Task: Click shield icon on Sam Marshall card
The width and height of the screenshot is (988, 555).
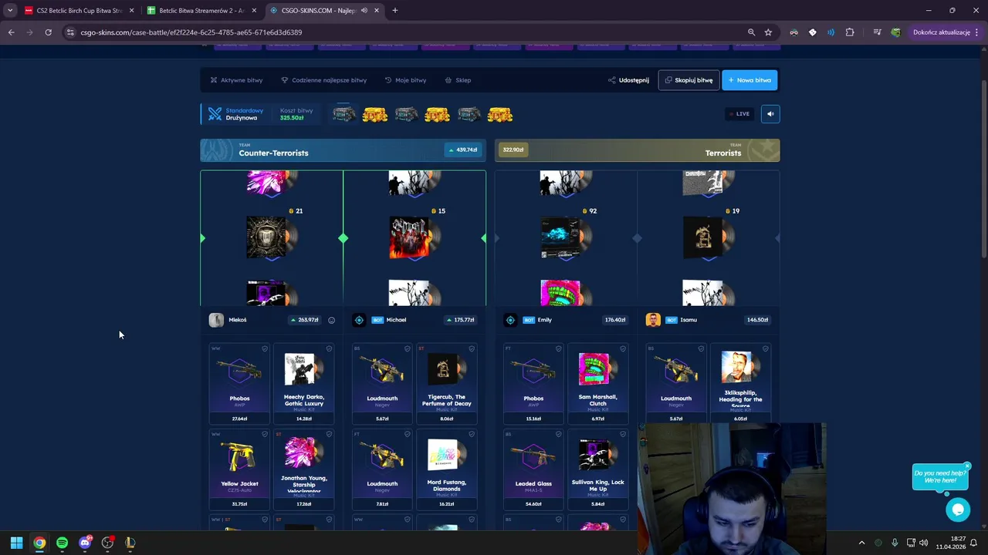Action: click(623, 349)
